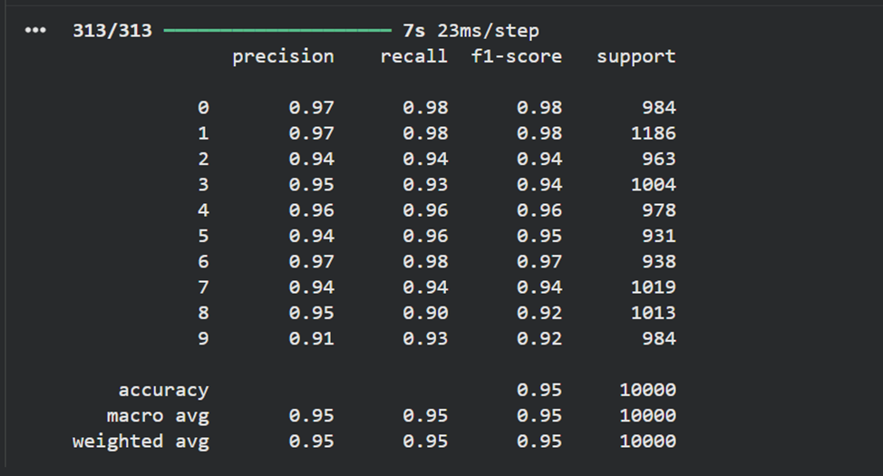
Task: Click the recall column header
Action: tap(413, 56)
